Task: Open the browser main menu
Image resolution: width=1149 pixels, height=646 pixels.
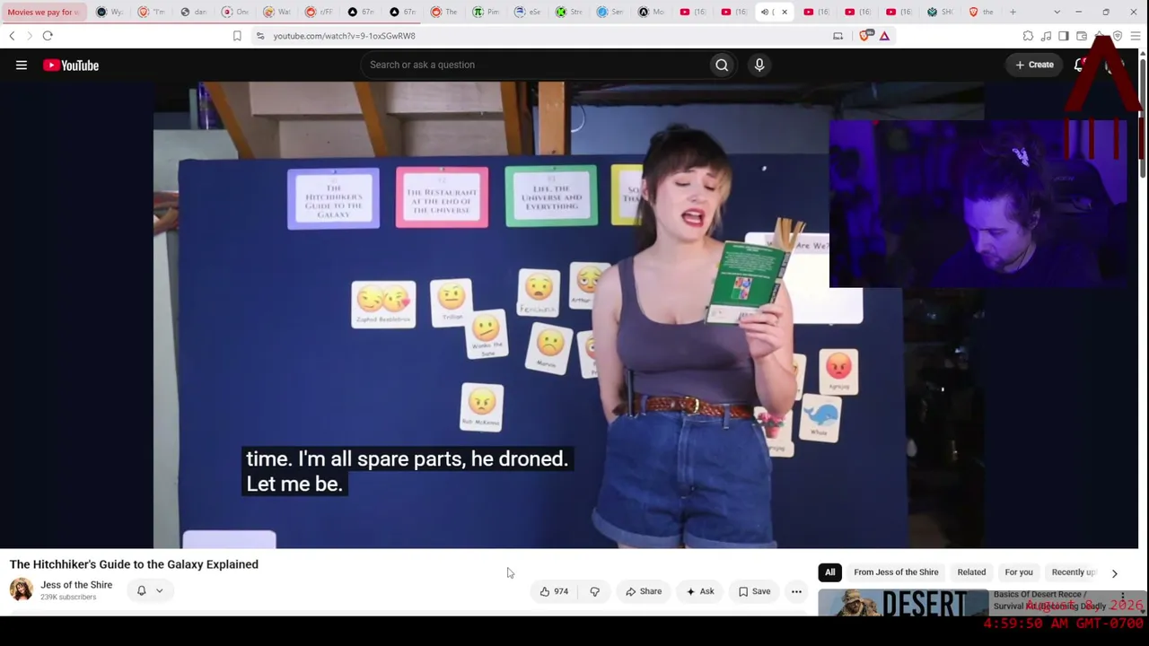Action: 1136,36
